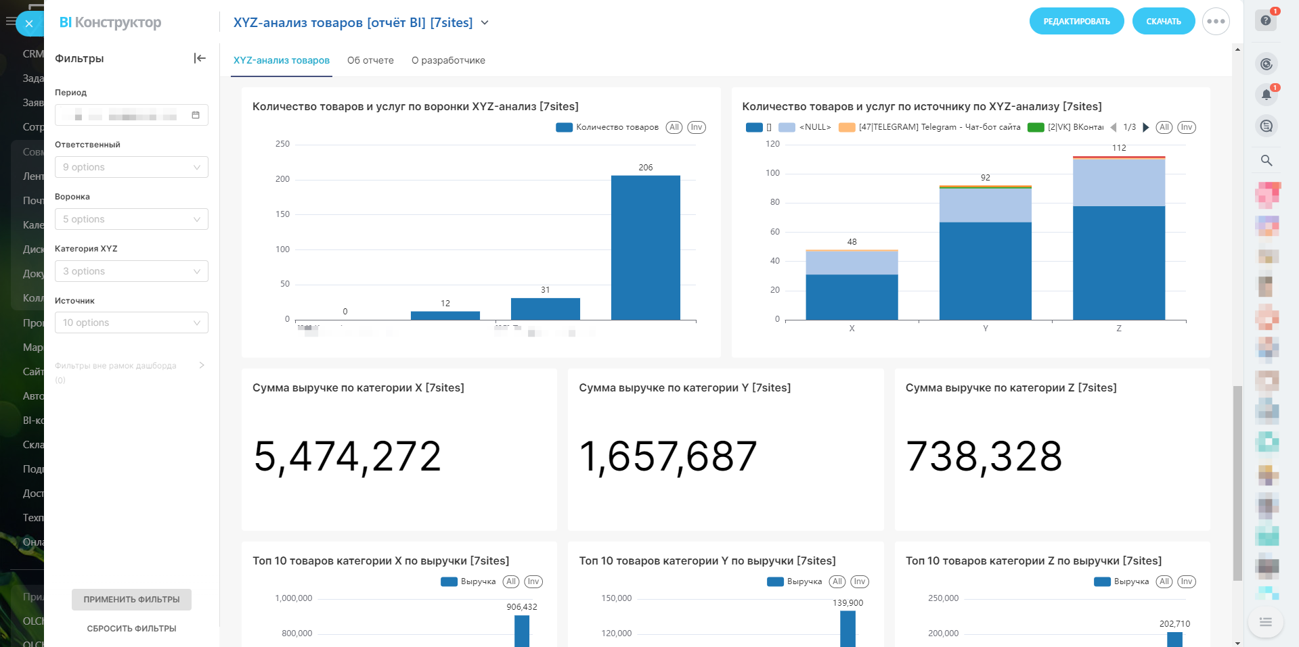The height and width of the screenshot is (647, 1299).
Task: Click the search magnifier icon in right sidebar
Action: [x=1266, y=160]
